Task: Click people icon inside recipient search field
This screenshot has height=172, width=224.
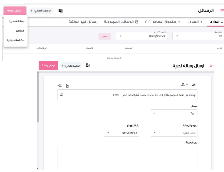Action: tap(62, 95)
